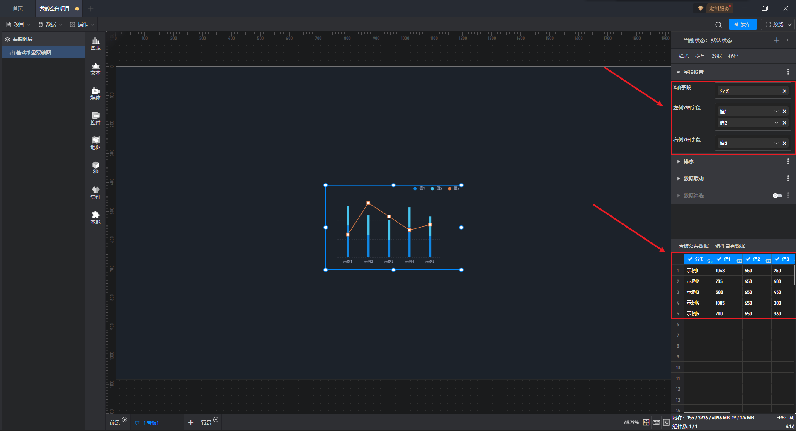Screen dimensions: 796x431
Task: Open the 操作 menu
Action: click(x=82, y=24)
